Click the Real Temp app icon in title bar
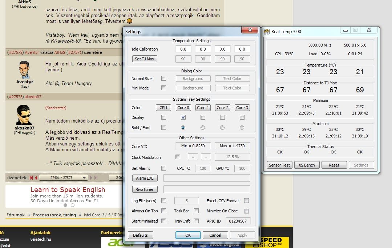The height and width of the screenshot is (248, 392). (x=267, y=32)
